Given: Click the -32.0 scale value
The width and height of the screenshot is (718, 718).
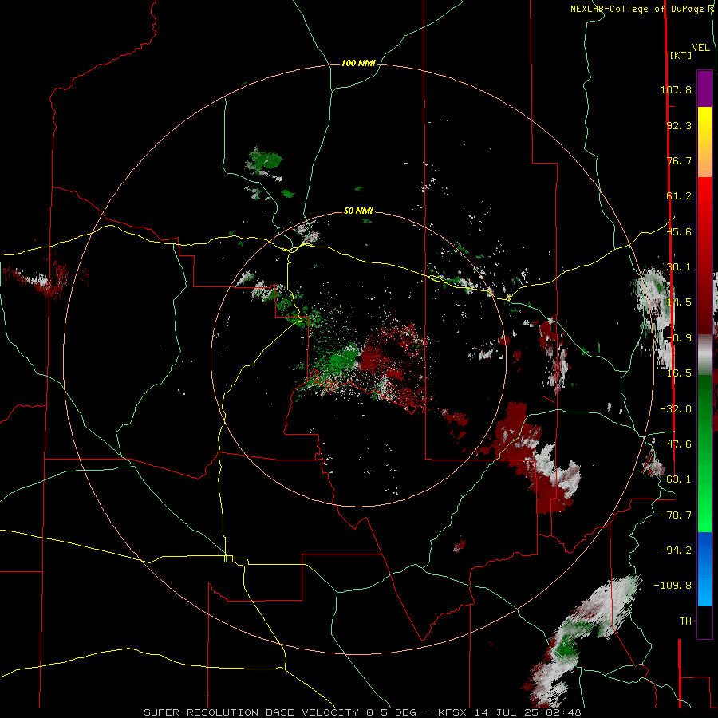Looking at the screenshot, I should click(676, 409).
